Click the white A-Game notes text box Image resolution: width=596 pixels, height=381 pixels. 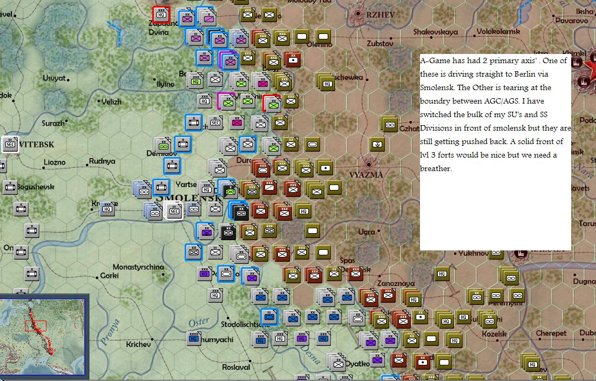(495, 152)
